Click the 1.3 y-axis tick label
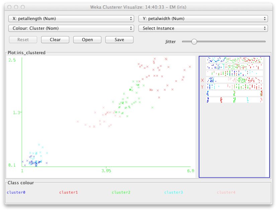277x211 pixels. click(17, 112)
